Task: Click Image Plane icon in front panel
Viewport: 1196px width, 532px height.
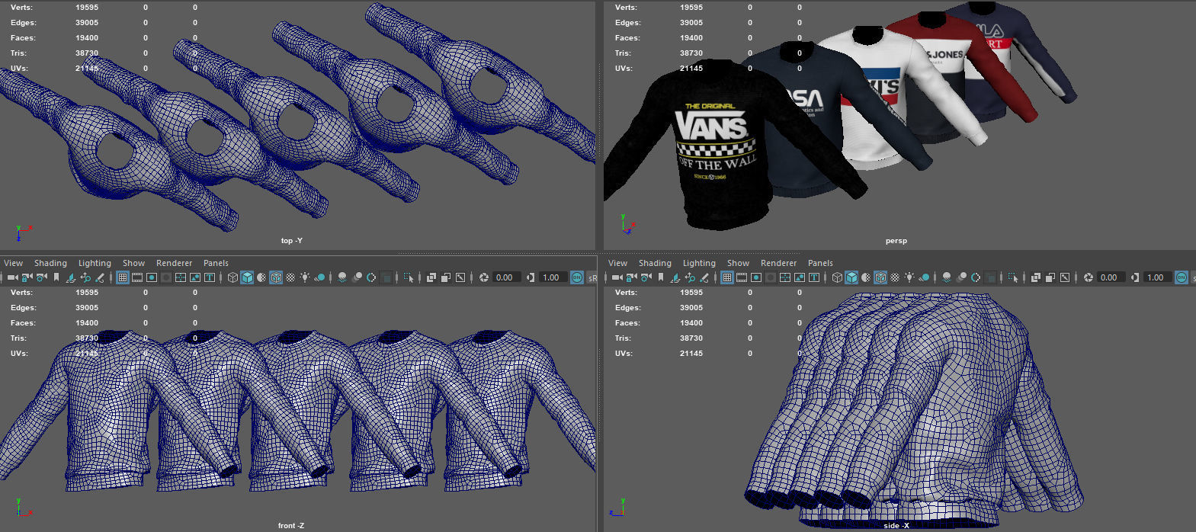Action: click(x=70, y=277)
